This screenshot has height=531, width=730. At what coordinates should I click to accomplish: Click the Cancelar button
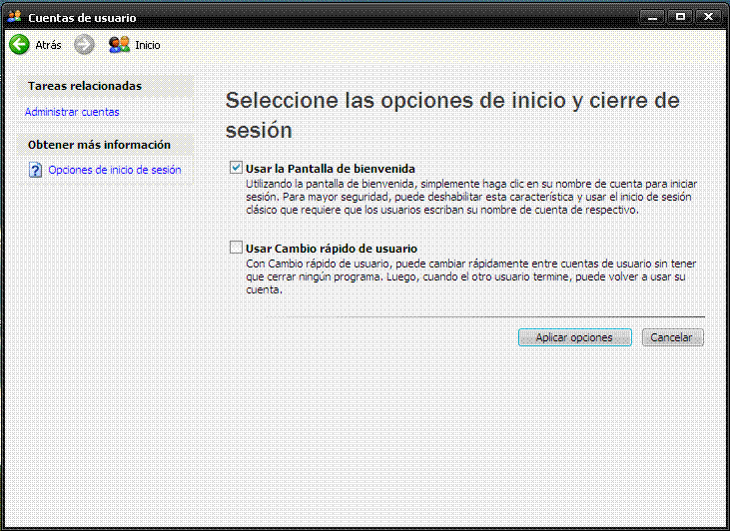[x=672, y=337]
